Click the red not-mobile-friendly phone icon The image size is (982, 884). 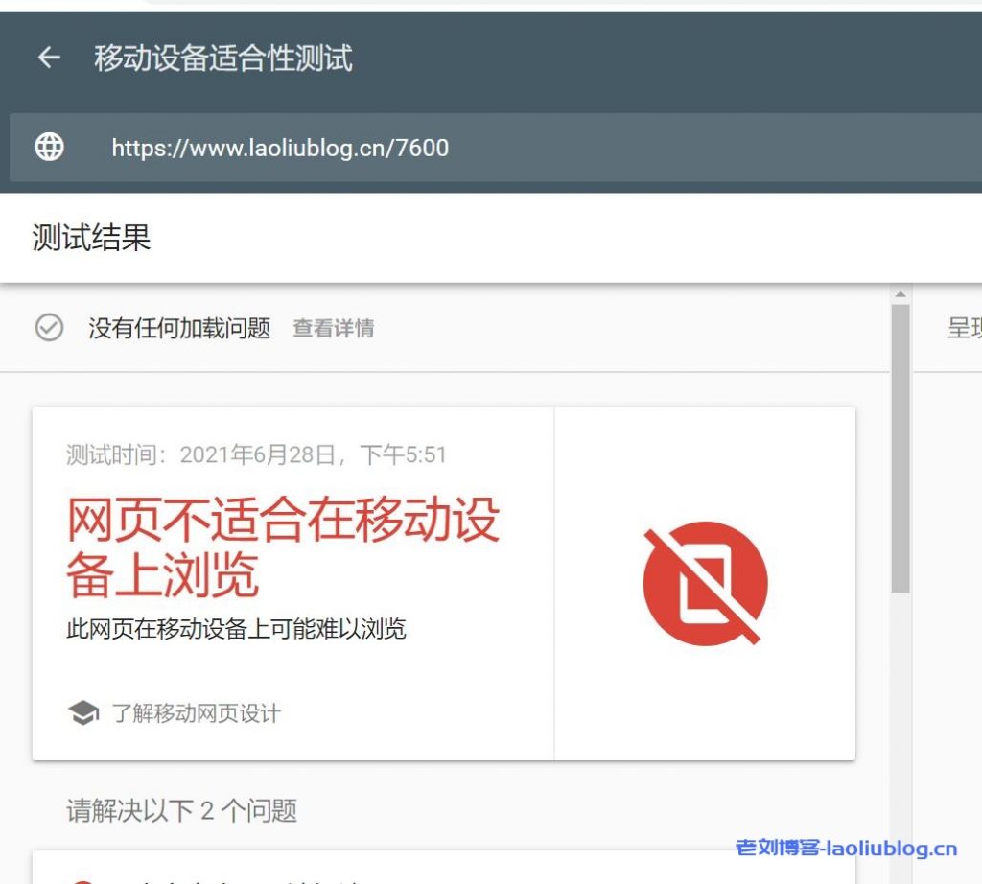point(705,584)
